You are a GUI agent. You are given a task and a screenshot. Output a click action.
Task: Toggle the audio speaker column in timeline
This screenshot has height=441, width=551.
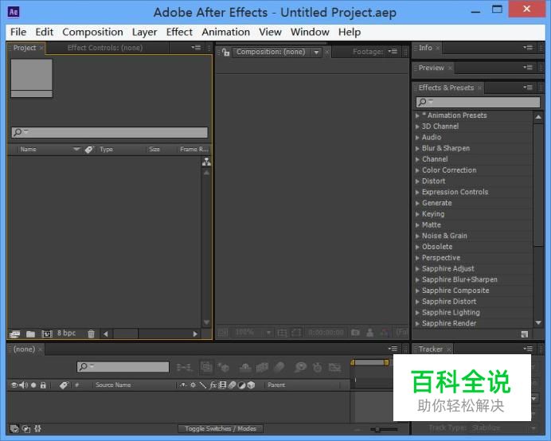pos(22,385)
